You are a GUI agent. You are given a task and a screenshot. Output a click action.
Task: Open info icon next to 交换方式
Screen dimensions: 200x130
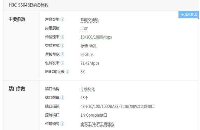tap(62, 46)
